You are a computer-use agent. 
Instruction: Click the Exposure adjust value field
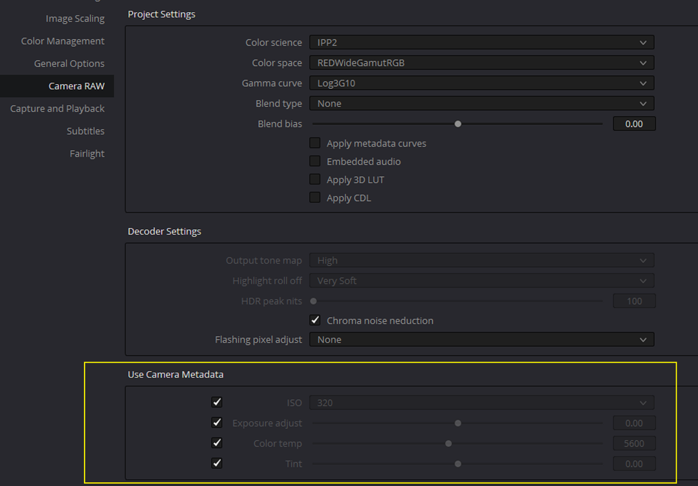pos(634,423)
